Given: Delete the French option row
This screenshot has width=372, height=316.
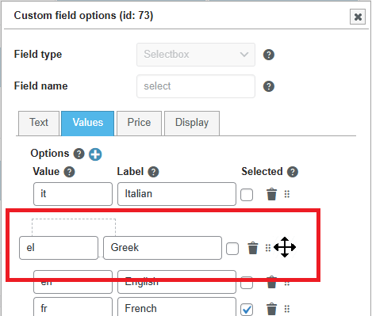Looking at the screenshot, I should pyautogui.click(x=271, y=309).
